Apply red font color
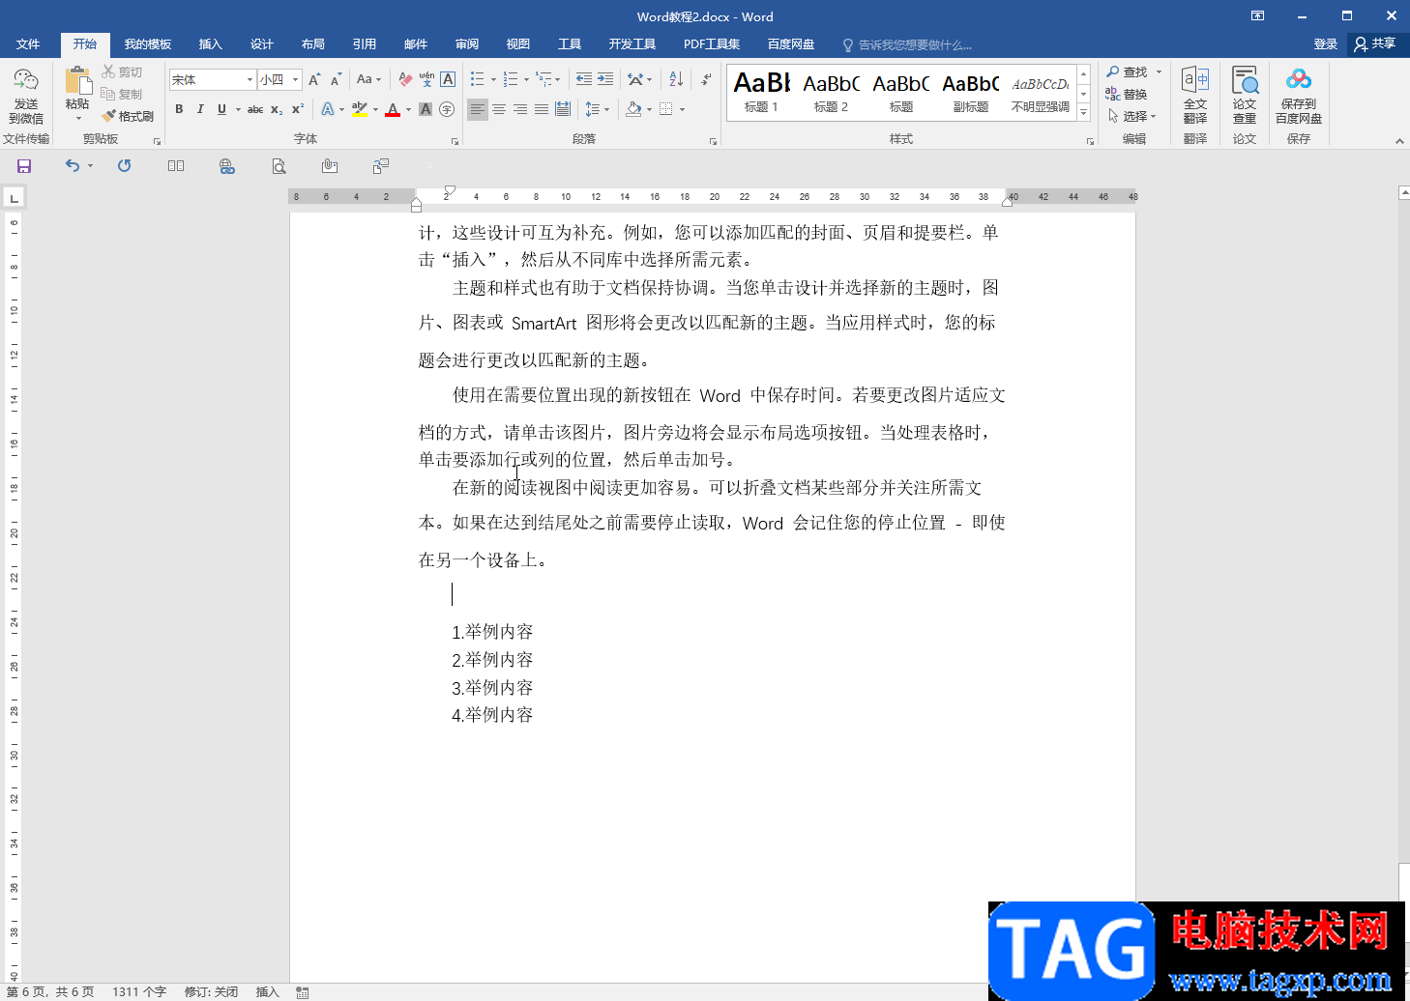The width and height of the screenshot is (1410, 1001). point(393,109)
